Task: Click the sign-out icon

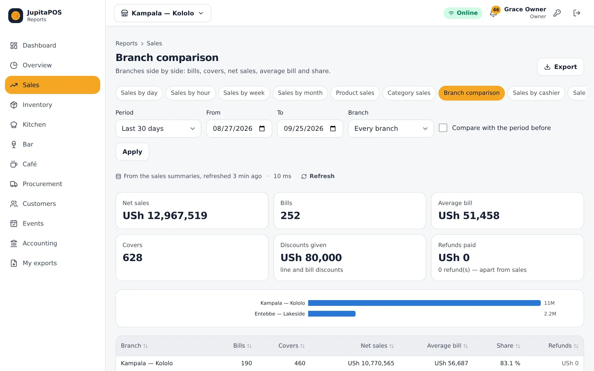Action: point(577,13)
